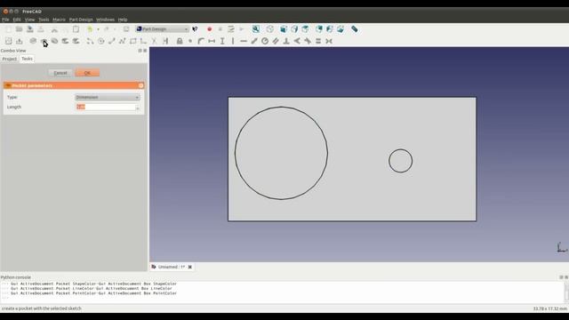Click the red record macro icon

210,29
